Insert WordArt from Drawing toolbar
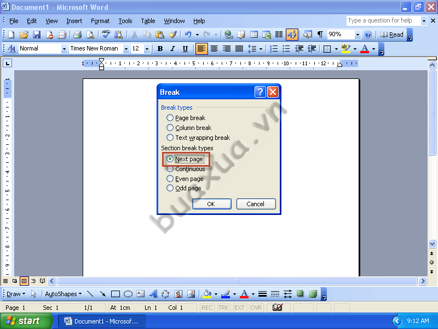The width and height of the screenshot is (438, 329). [153, 294]
